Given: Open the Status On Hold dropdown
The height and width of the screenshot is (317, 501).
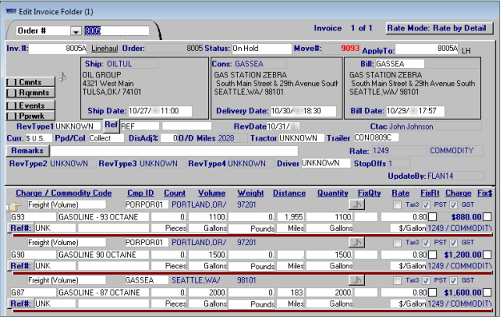Looking at the screenshot, I should click(262, 49).
